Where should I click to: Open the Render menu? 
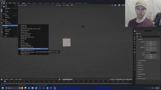(x=10, y=3)
